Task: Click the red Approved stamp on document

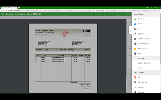Action: [x=65, y=33]
